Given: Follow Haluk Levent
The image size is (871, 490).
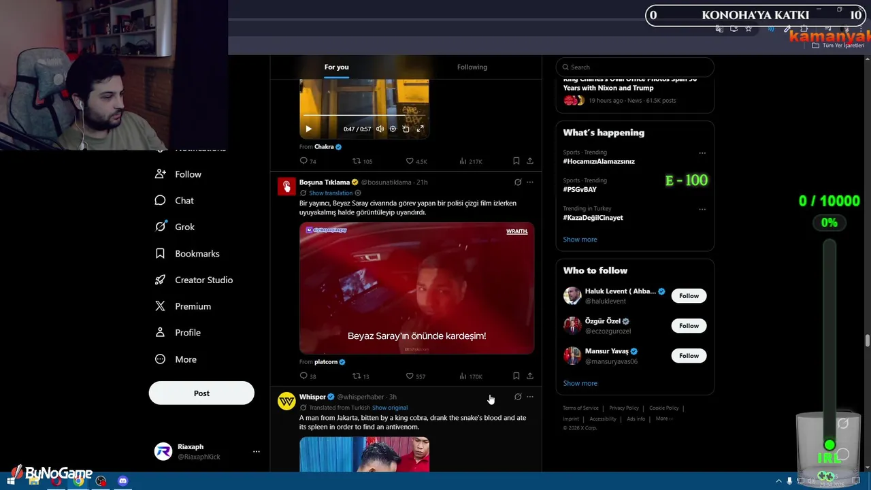Looking at the screenshot, I should (x=689, y=296).
